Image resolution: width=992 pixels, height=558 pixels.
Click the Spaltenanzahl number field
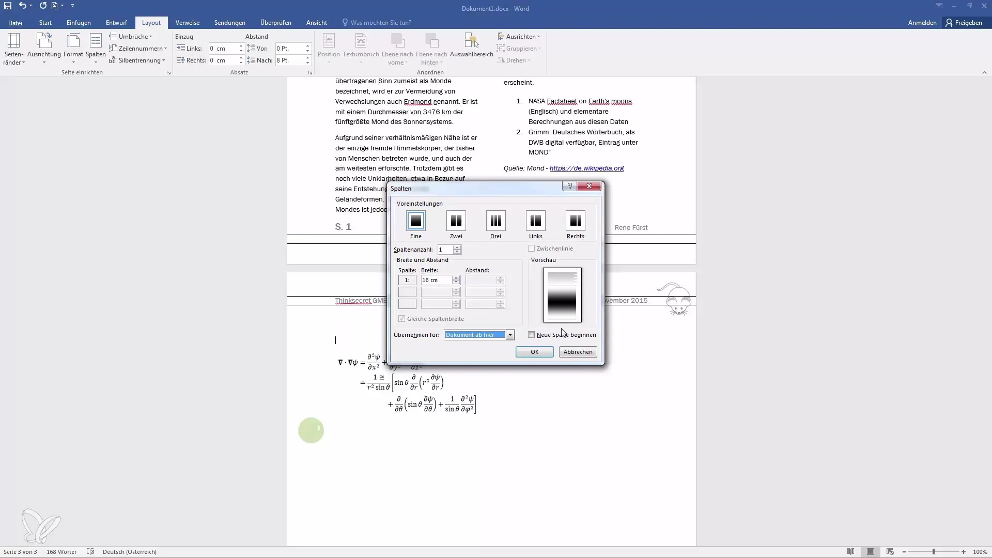[x=445, y=250]
